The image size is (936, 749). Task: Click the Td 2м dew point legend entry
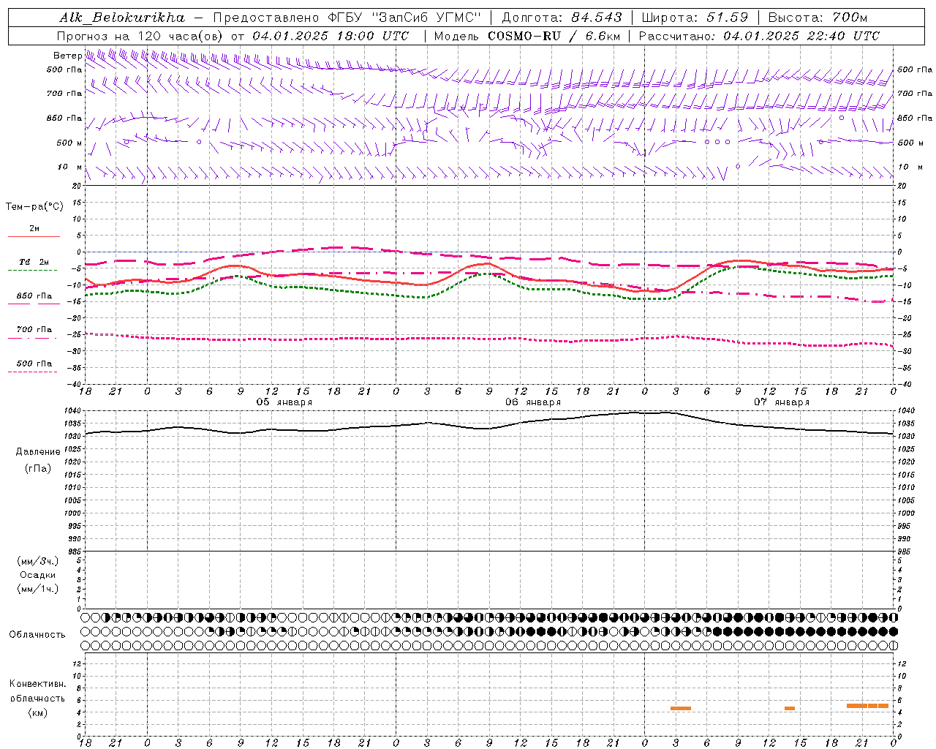pyautogui.click(x=34, y=262)
